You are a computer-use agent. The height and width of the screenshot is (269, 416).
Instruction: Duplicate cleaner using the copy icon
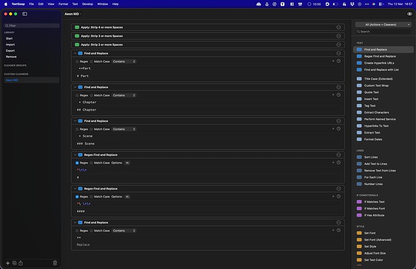14,263
